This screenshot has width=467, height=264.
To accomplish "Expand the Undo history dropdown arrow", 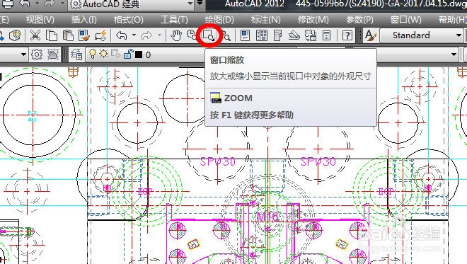I will point(134,35).
